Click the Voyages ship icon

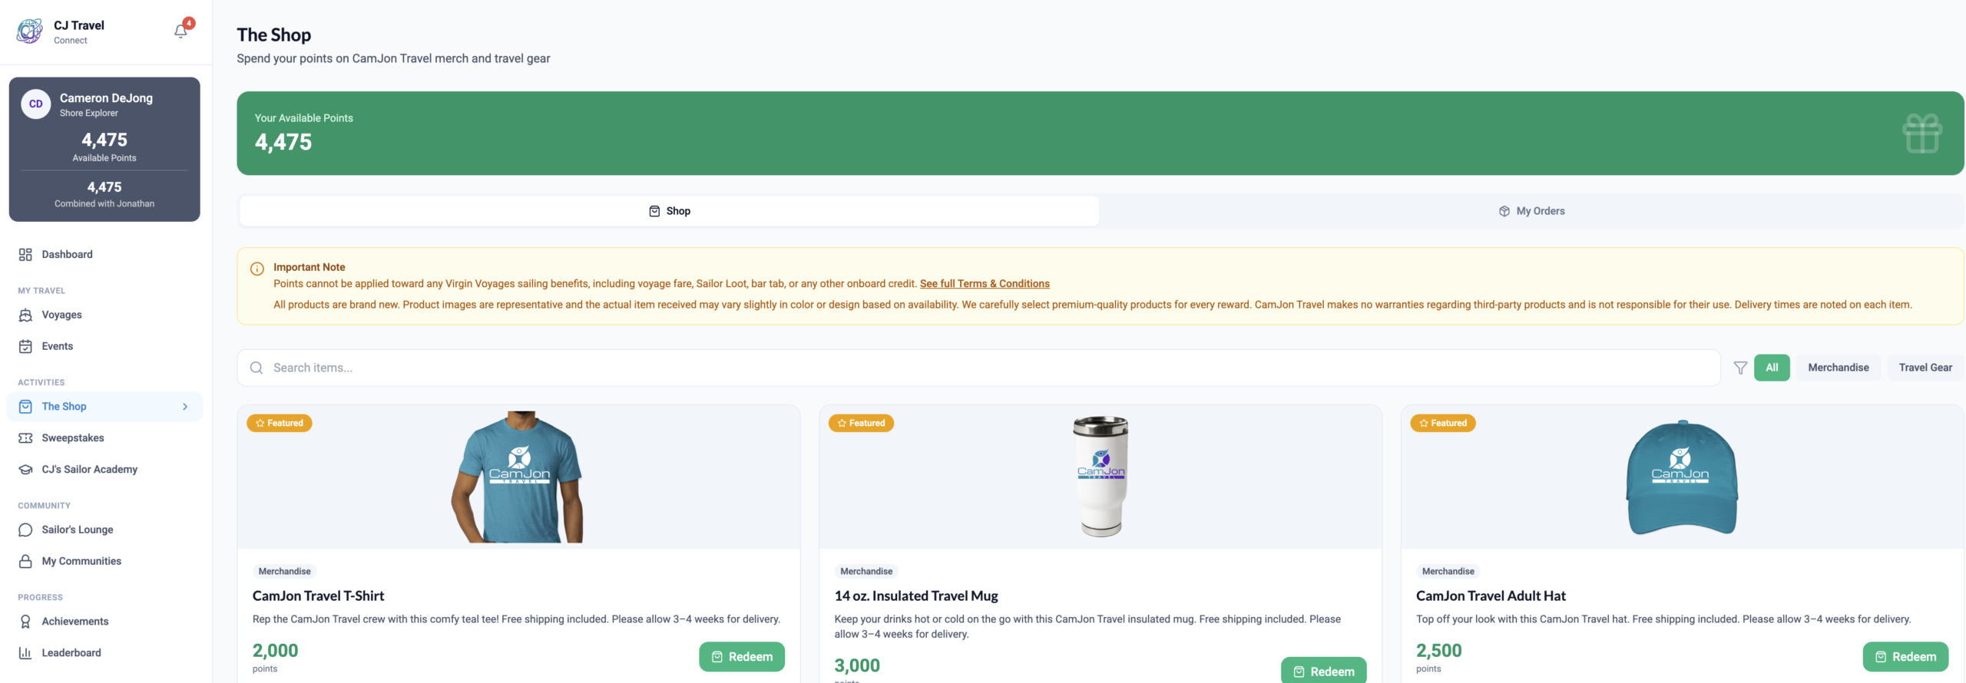pos(25,315)
